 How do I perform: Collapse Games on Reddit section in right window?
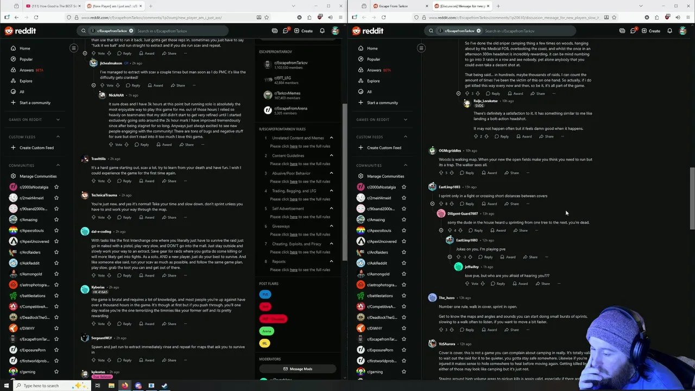406,119
